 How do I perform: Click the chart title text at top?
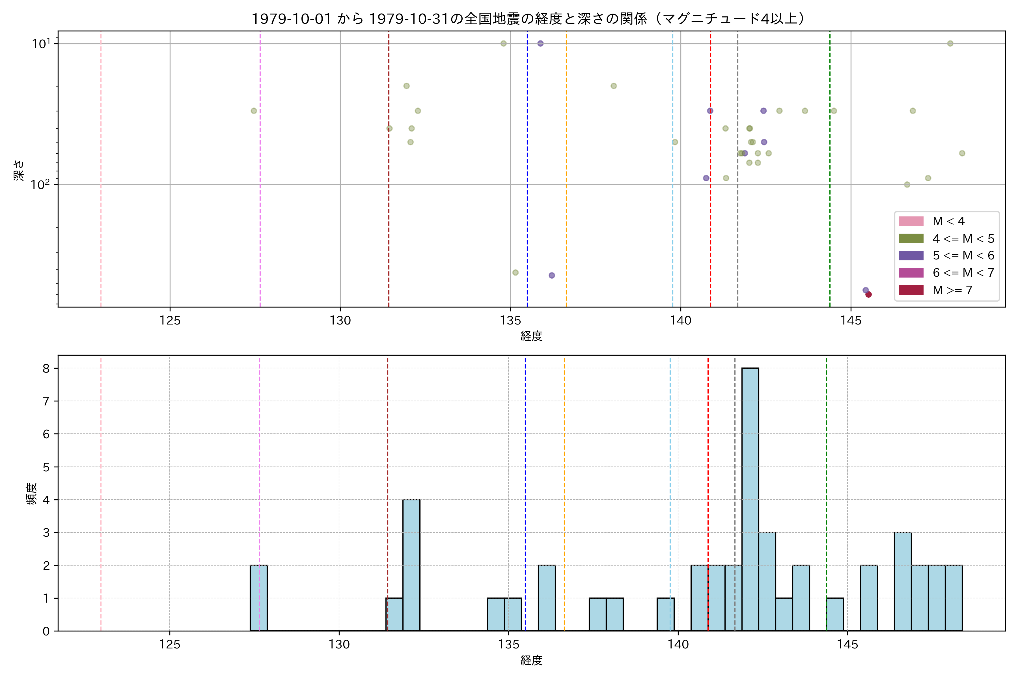click(529, 19)
